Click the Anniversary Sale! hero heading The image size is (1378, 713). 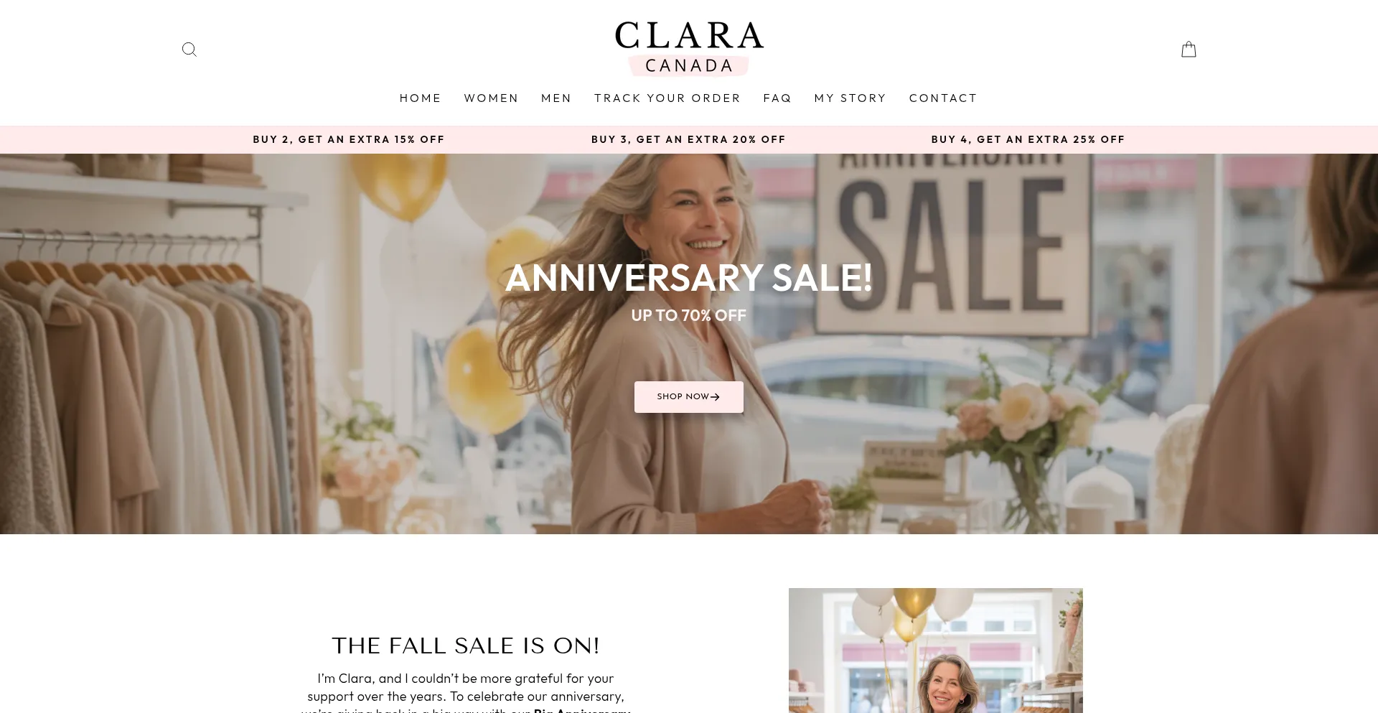pos(689,278)
